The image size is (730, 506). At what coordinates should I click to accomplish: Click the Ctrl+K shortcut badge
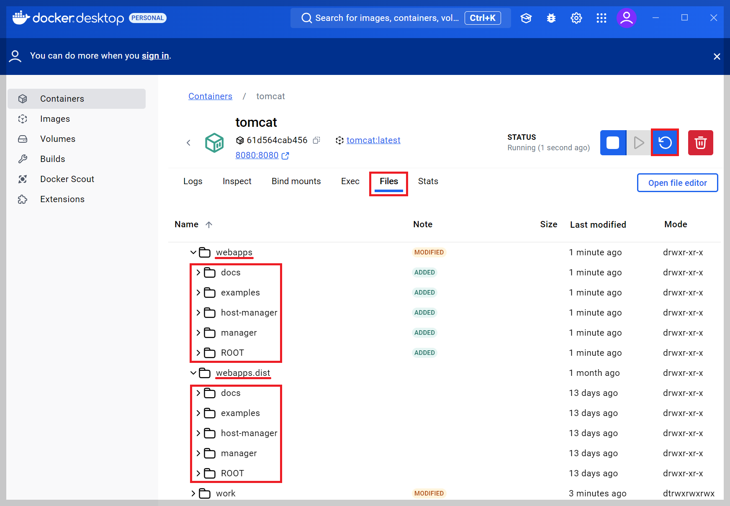[x=483, y=18]
